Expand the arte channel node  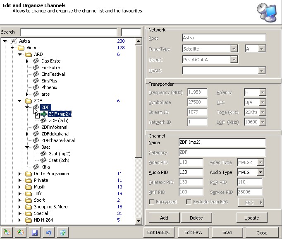27,94
